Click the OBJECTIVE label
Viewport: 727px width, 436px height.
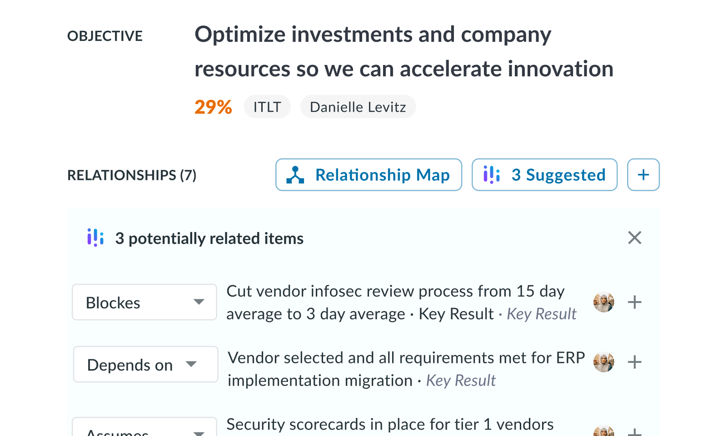(x=105, y=36)
